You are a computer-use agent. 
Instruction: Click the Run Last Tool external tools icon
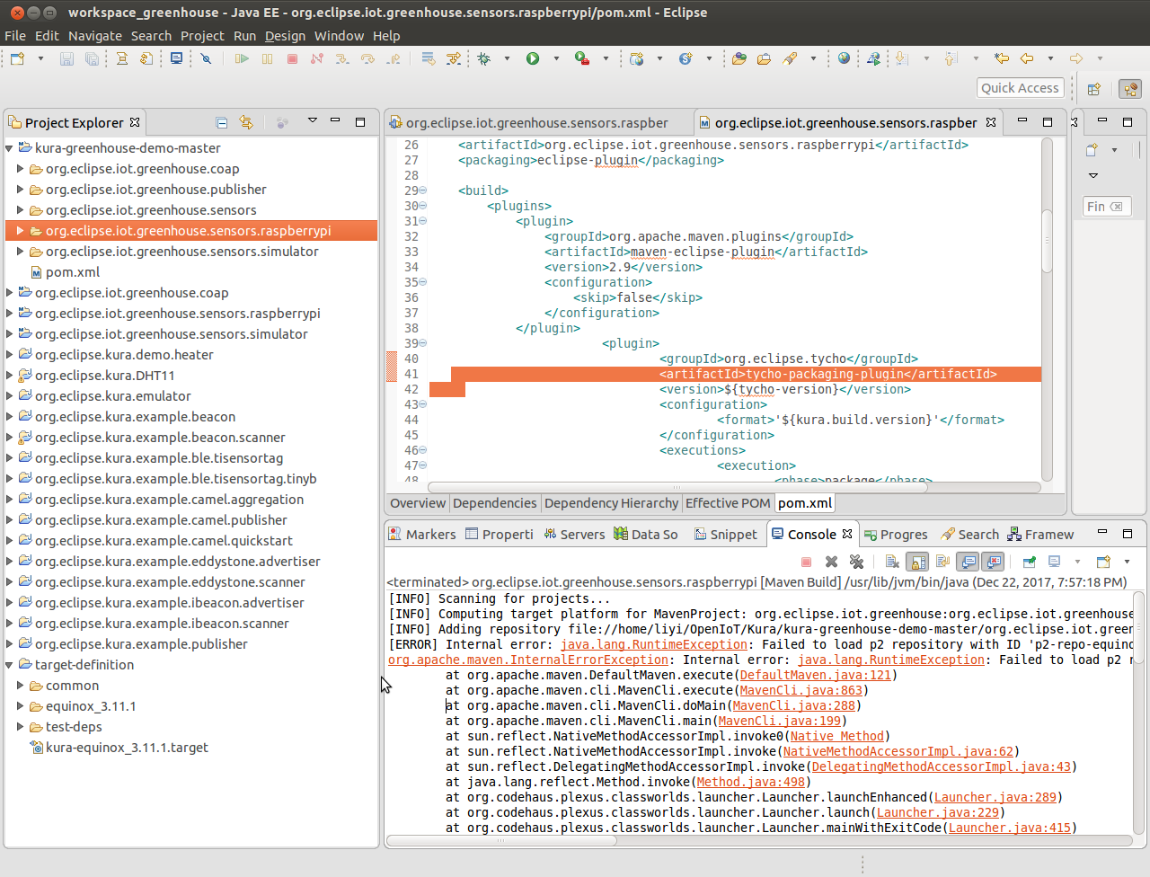[582, 58]
